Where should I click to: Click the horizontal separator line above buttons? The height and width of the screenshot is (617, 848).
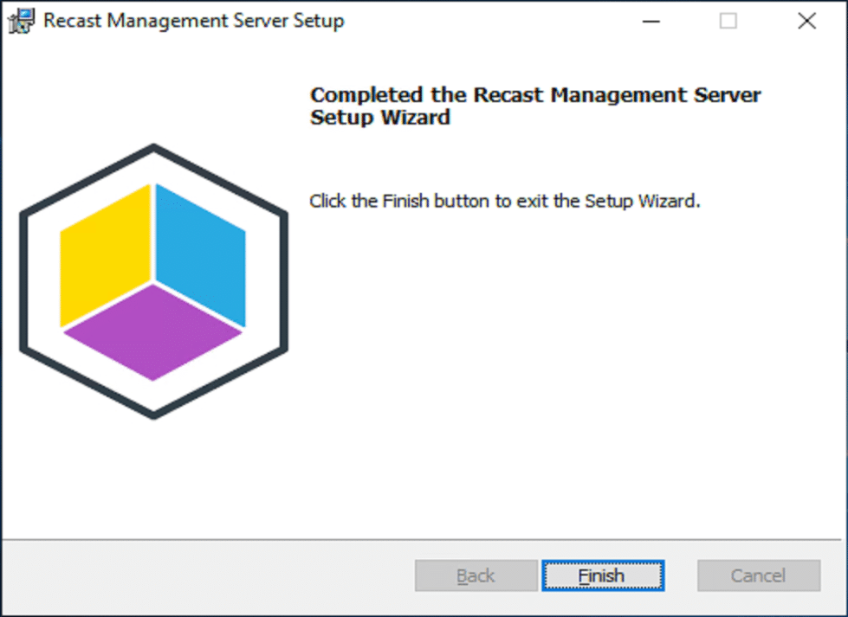coord(422,539)
